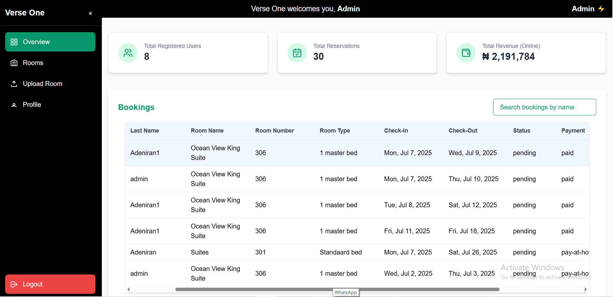Click the Overview grid icon in sidebar

pos(14,42)
